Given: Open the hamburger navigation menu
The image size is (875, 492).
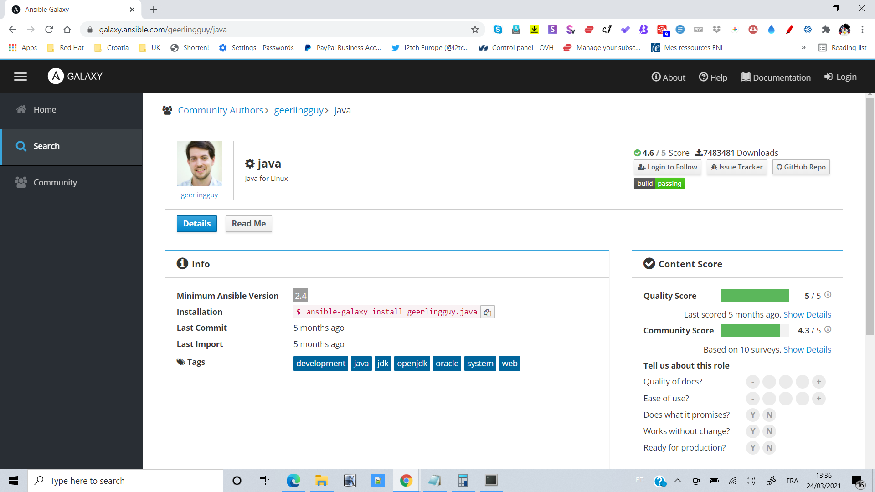Looking at the screenshot, I should [20, 77].
